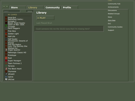Viewport: 135px width, 101px height.
Task: Click the Battlefleet Gothic: Armada 2 icon
Action: click(x=6, y=20)
